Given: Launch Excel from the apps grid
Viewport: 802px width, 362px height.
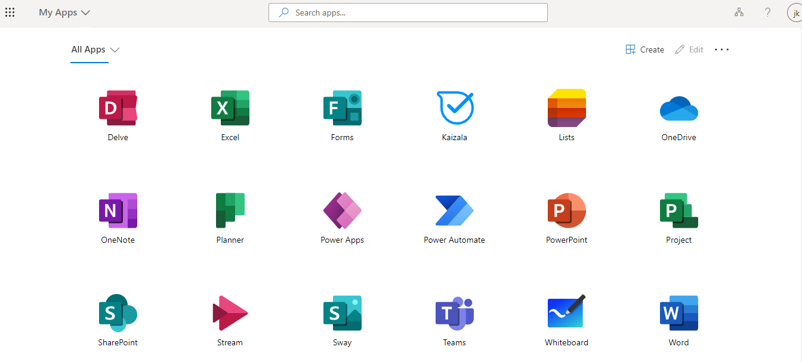Looking at the screenshot, I should point(230,109).
